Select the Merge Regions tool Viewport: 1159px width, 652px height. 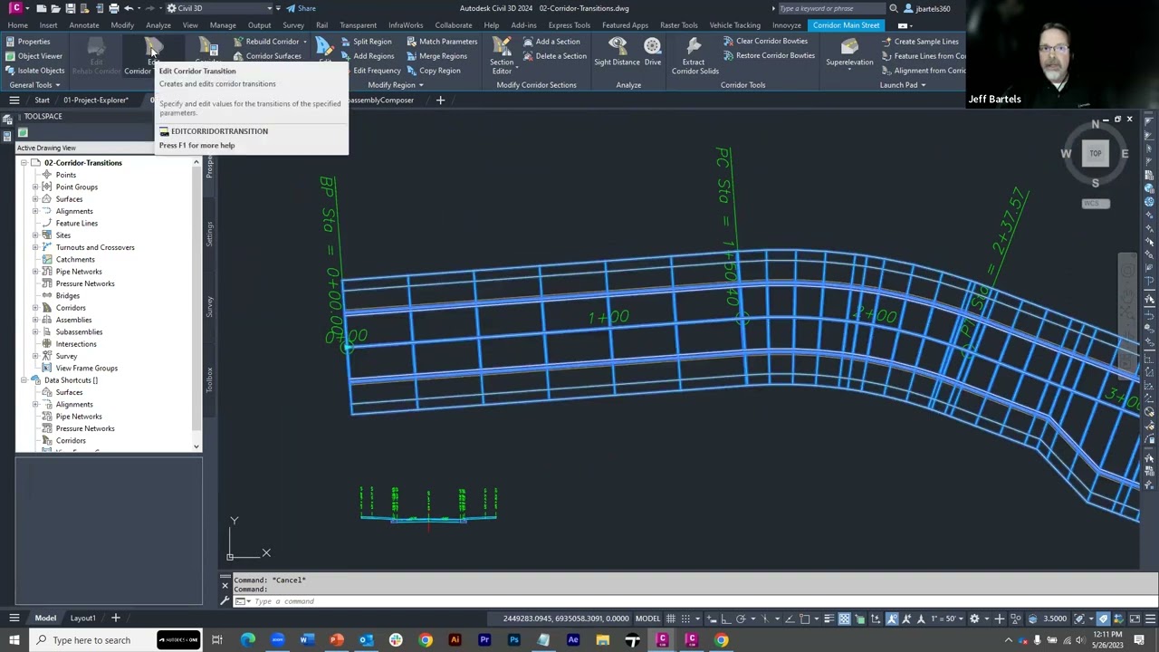(436, 56)
